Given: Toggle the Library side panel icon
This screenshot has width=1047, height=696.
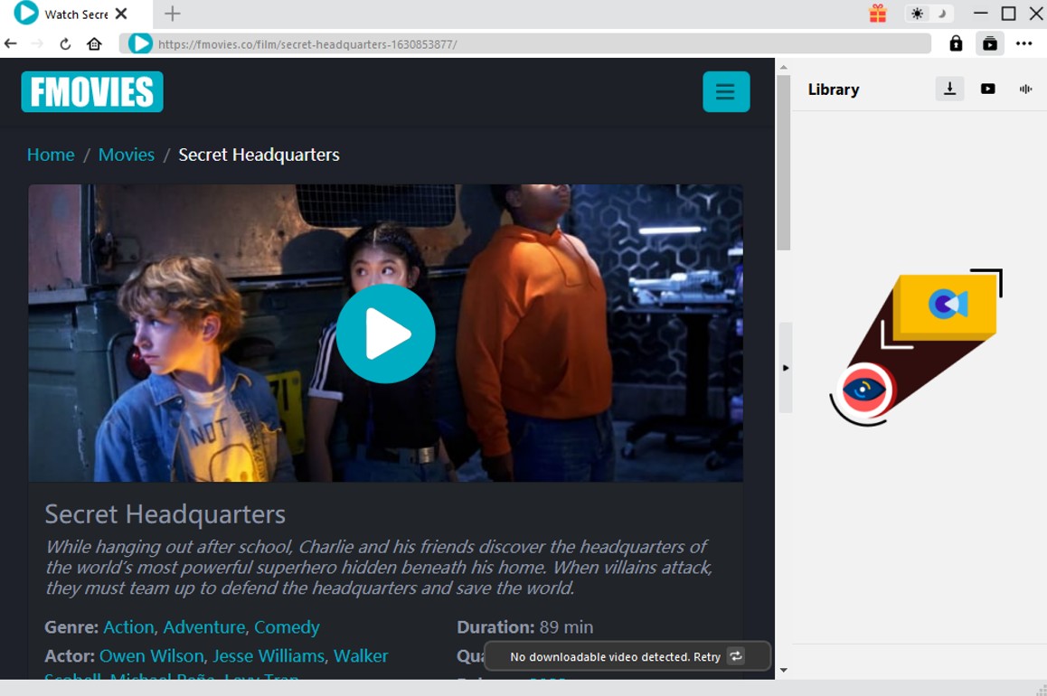Looking at the screenshot, I should pos(990,43).
